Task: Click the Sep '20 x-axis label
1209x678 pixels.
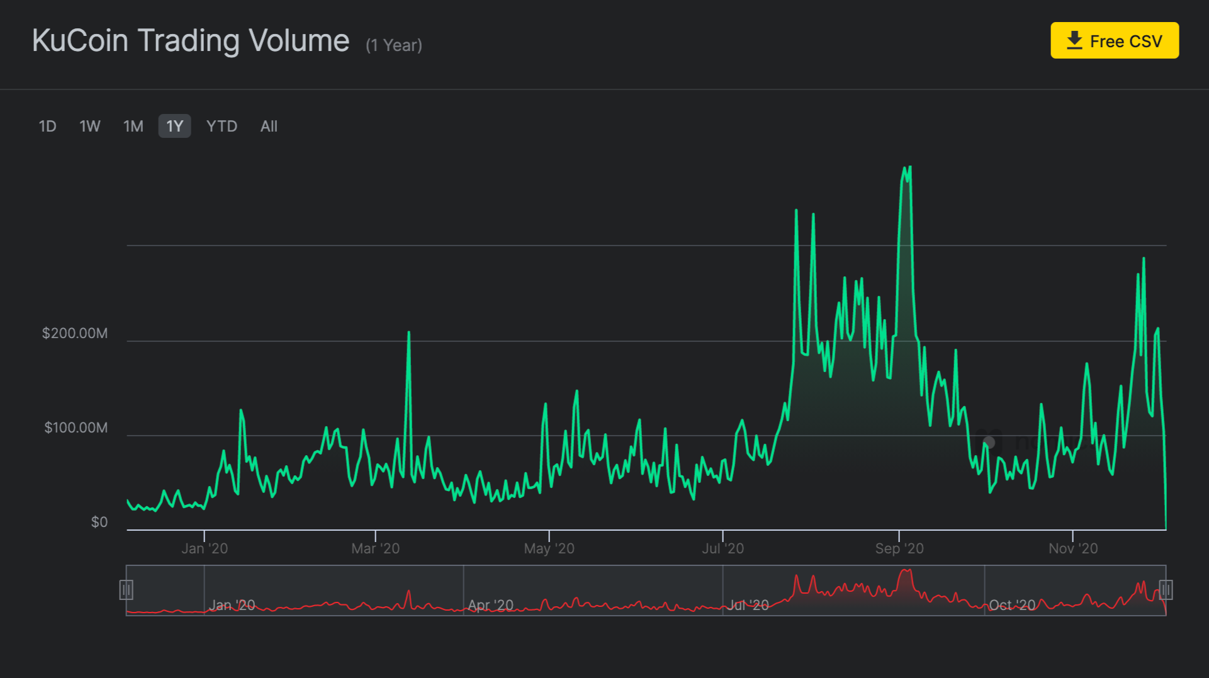Action: point(899,548)
